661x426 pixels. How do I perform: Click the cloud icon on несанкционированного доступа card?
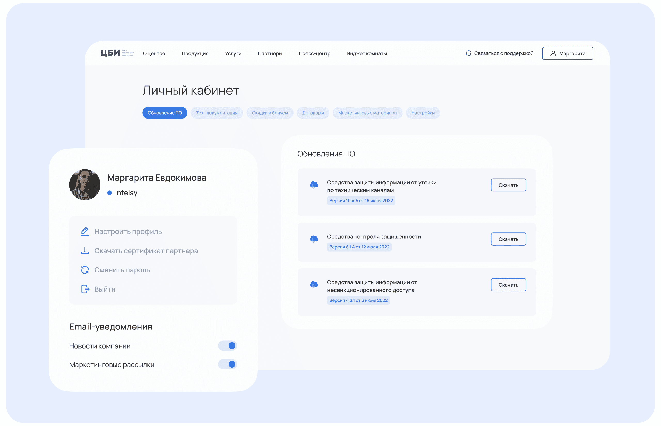pos(313,284)
